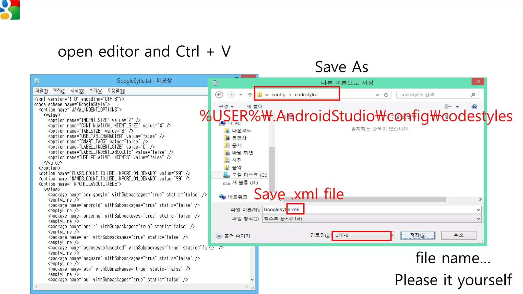Click the 새 폴더 new folder button

(254, 106)
